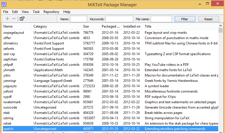The width and height of the screenshot is (225, 133).
Task: Sort by the Title column header
Action: [x=181, y=26]
